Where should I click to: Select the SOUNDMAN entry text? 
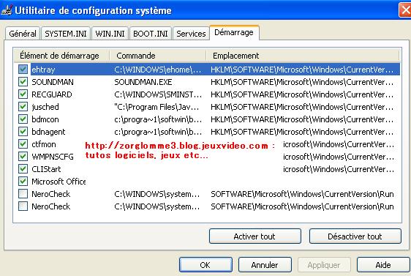point(53,82)
